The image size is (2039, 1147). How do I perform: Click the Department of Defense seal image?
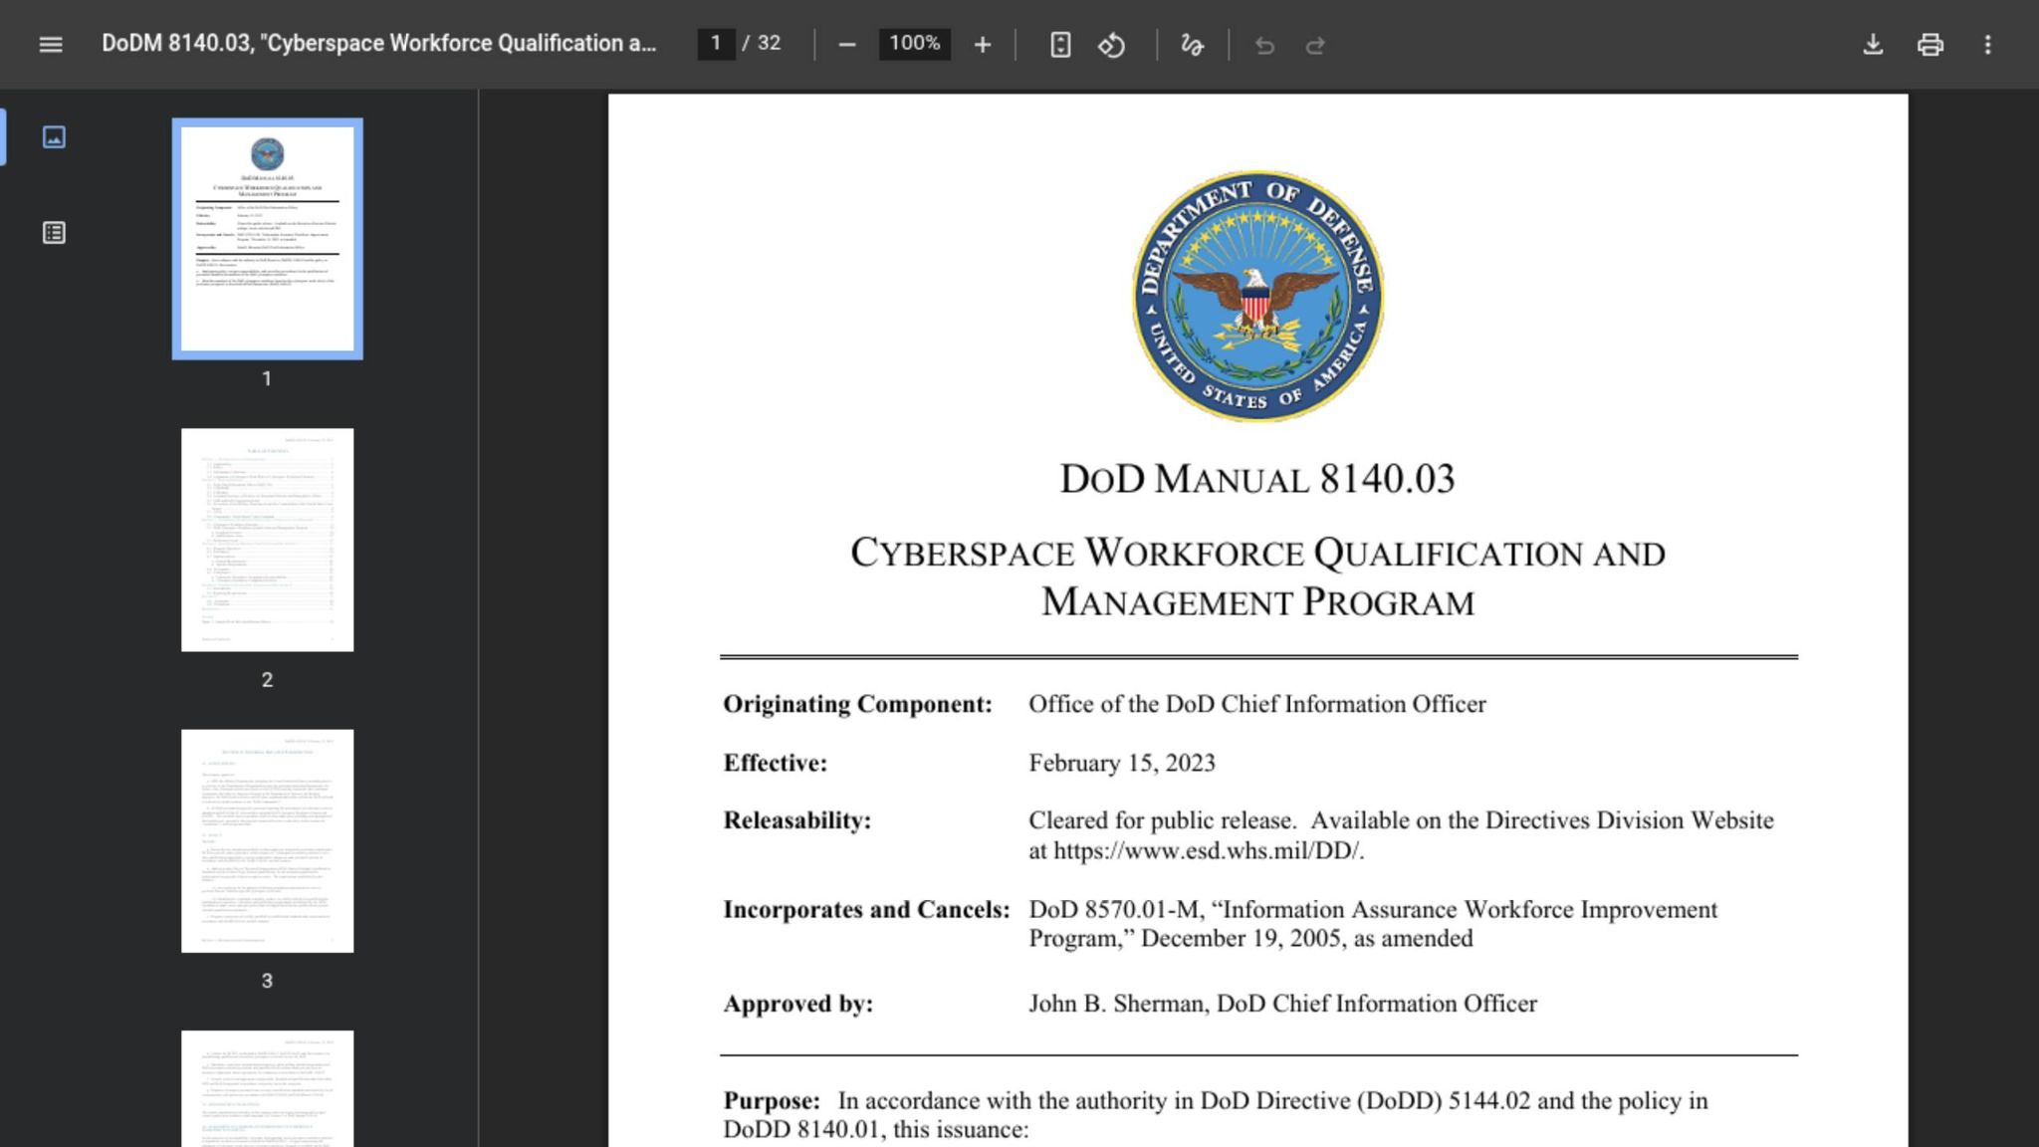tap(1257, 297)
